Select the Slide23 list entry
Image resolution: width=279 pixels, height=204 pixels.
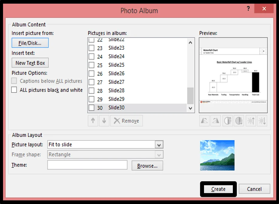pos(137,48)
